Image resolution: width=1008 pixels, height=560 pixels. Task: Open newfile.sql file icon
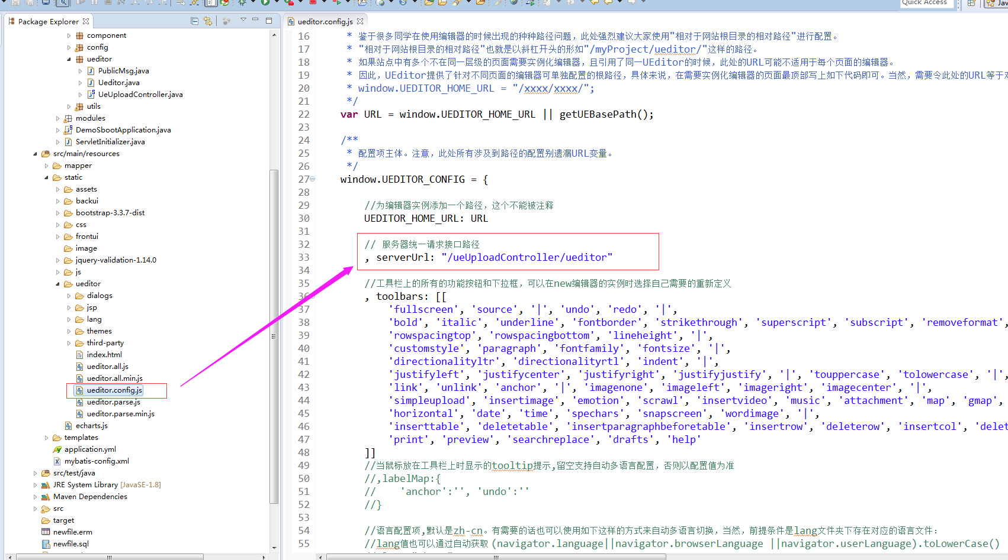pyautogui.click(x=46, y=544)
